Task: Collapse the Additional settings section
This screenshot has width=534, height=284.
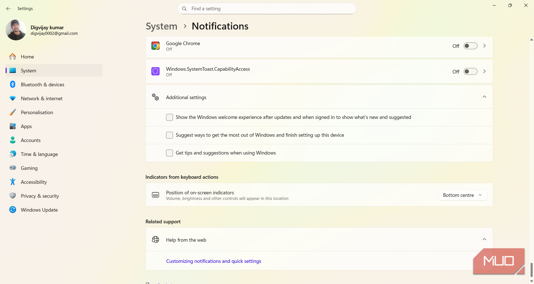Action: [484, 97]
